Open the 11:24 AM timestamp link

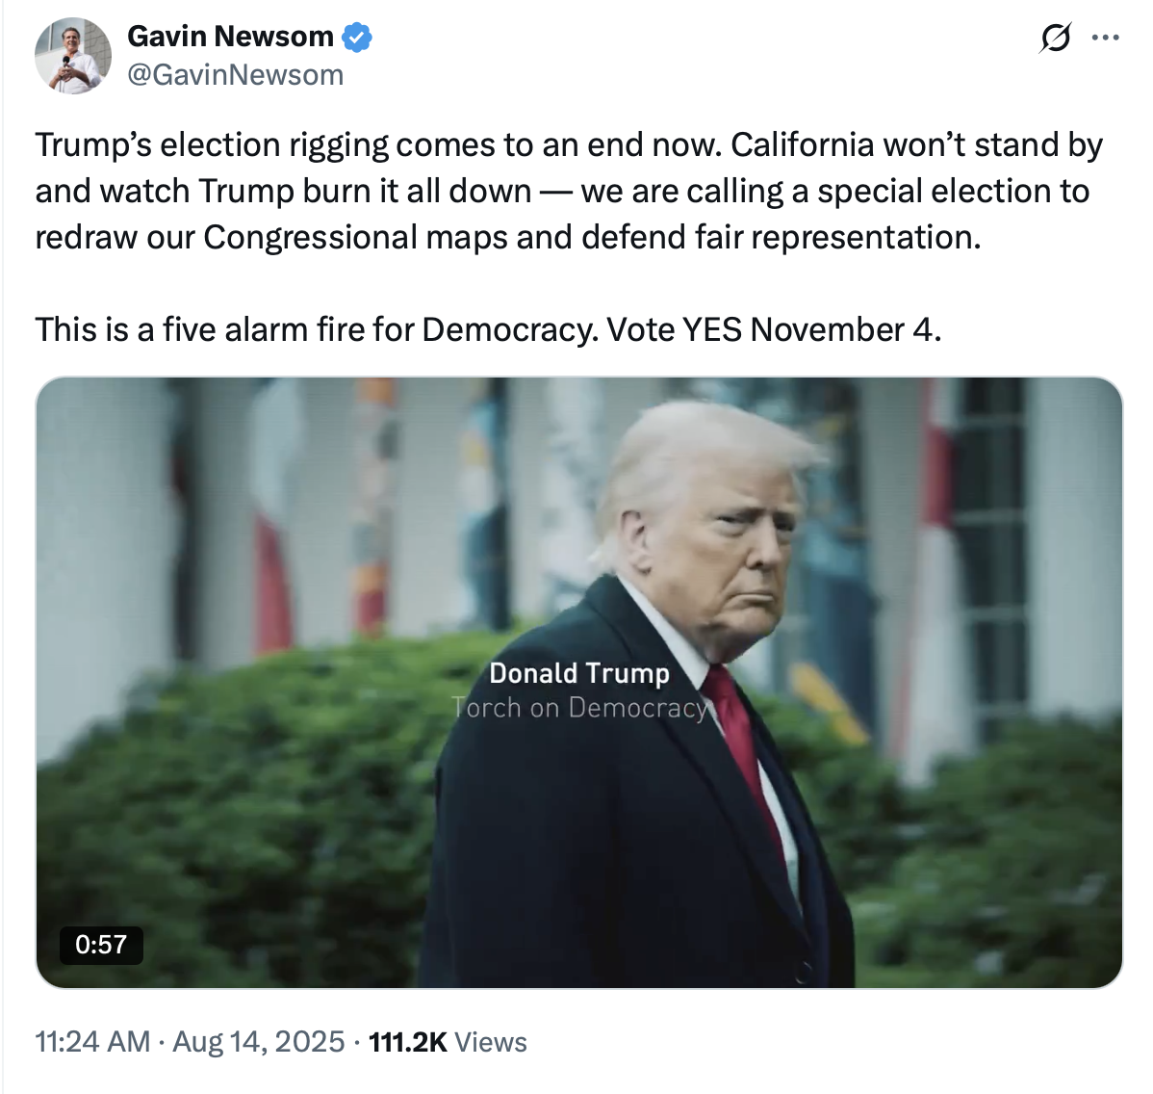(x=92, y=1042)
